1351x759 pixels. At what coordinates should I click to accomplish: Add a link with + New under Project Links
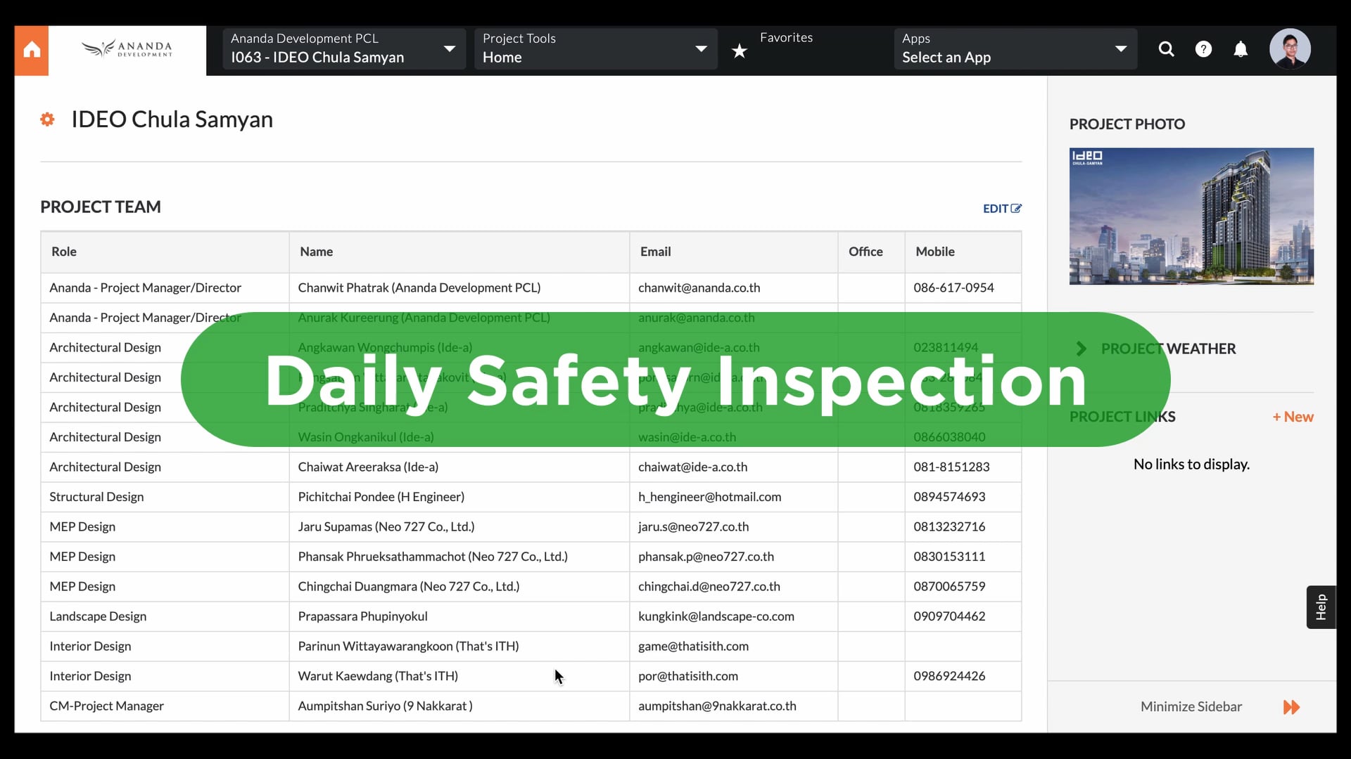click(1293, 417)
